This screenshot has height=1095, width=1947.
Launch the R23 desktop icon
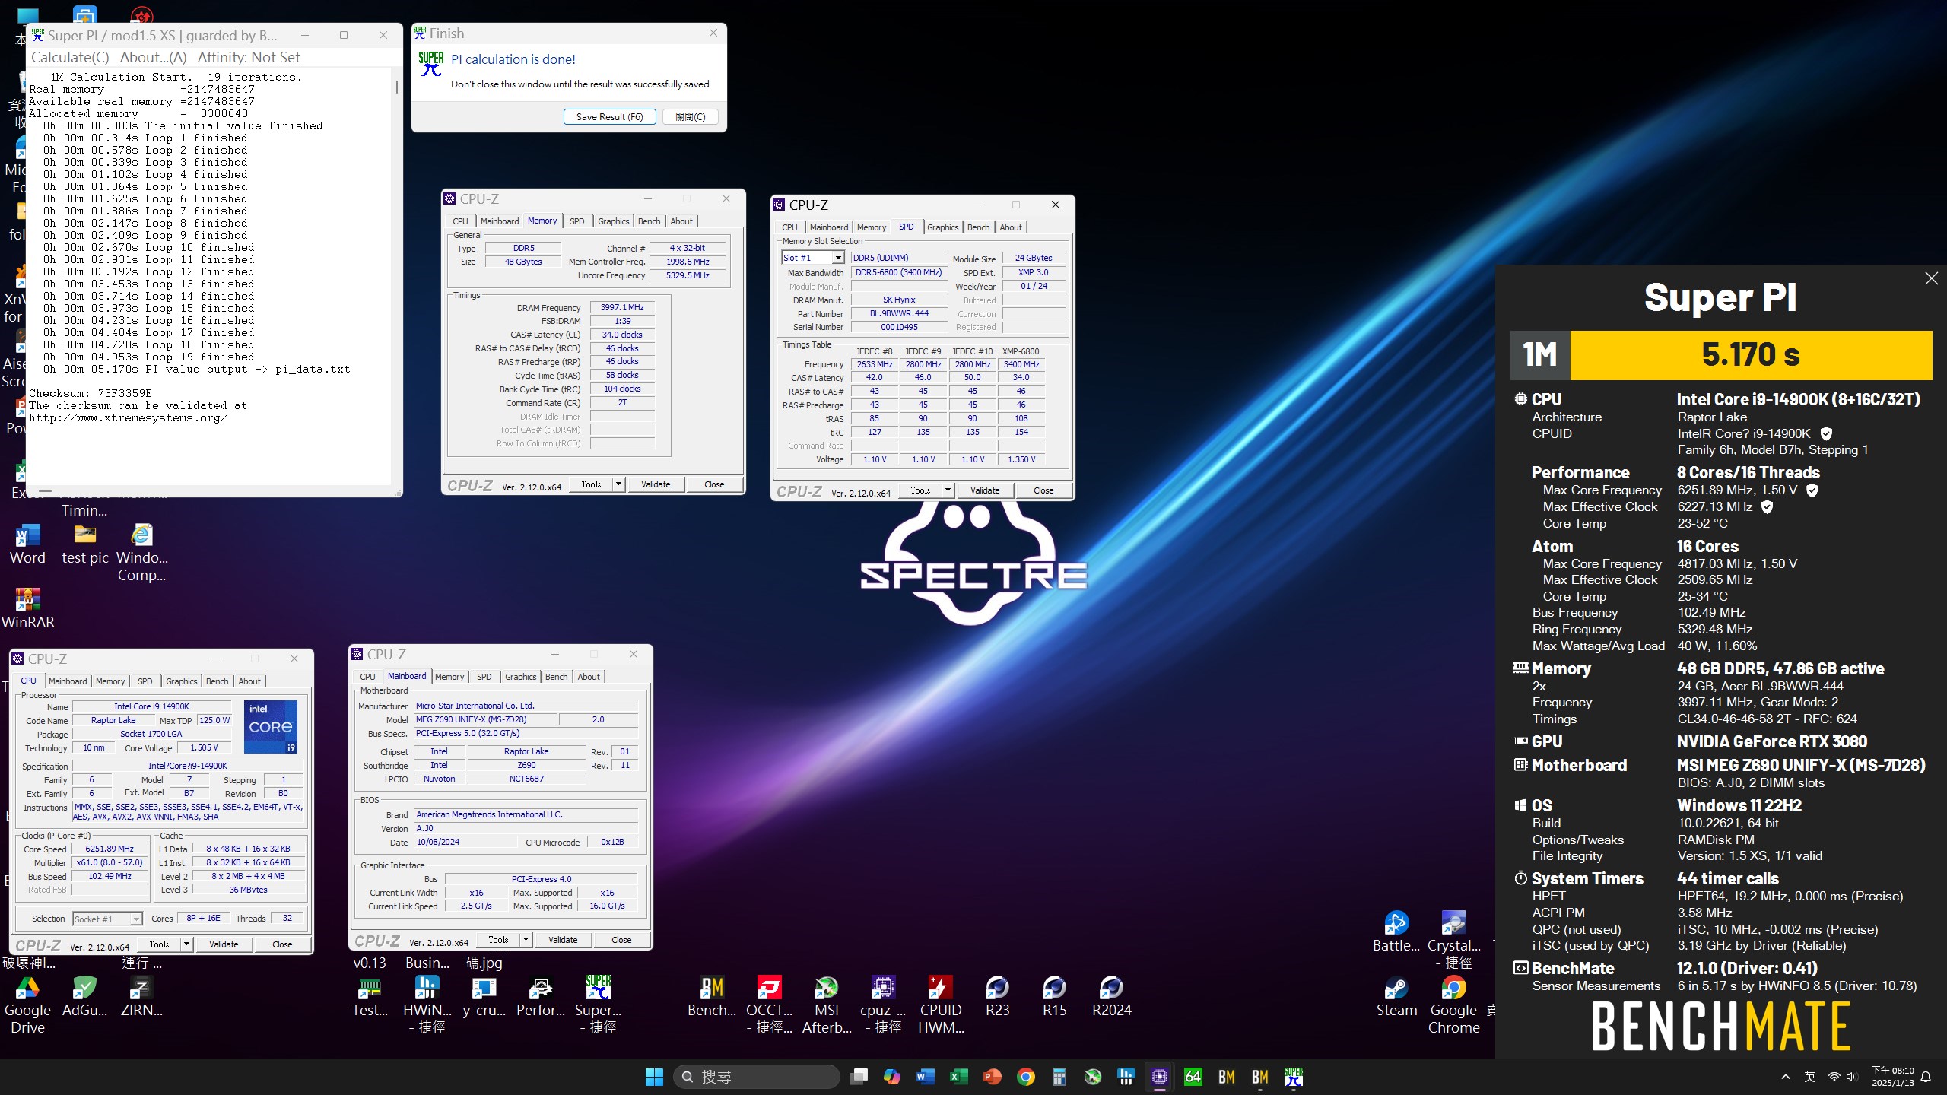coord(997,996)
